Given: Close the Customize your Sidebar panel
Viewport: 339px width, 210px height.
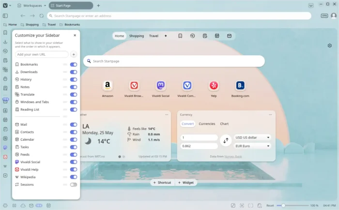Looking at the screenshot, I should pyautogui.click(x=75, y=35).
